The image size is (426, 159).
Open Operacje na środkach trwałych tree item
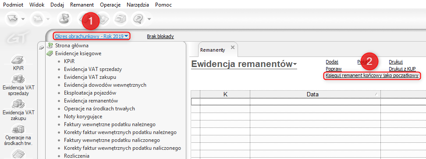tap(99, 109)
